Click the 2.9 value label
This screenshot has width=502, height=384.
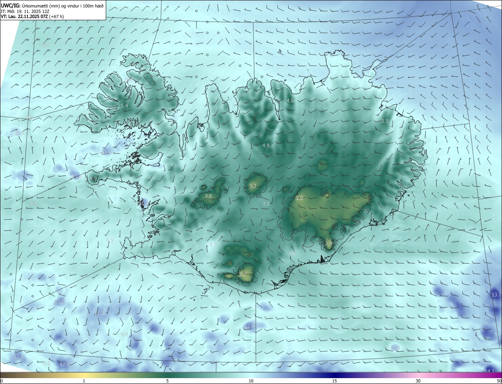point(329,244)
